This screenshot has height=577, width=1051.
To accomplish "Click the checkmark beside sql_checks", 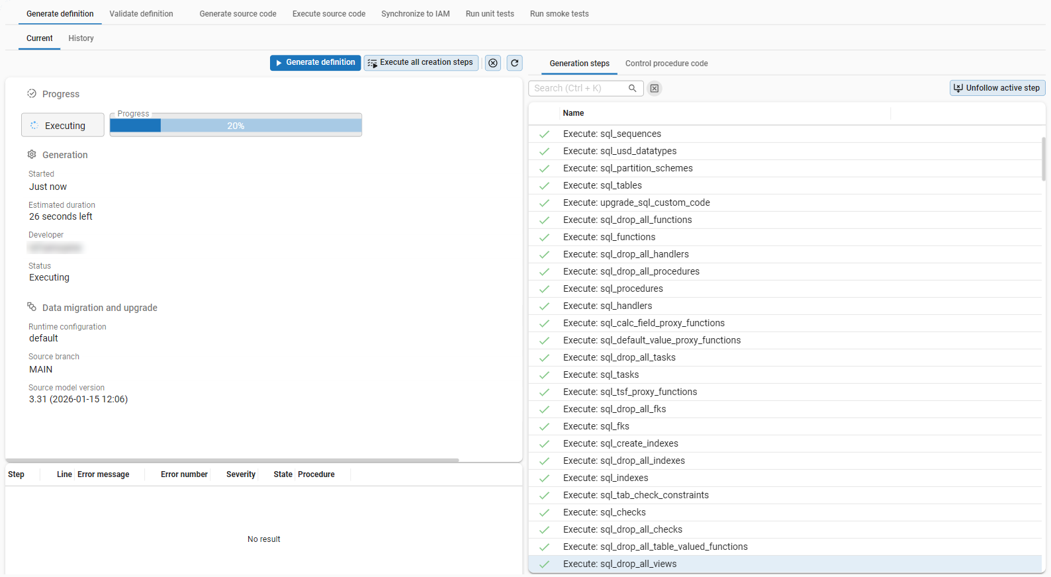I will coord(545,513).
